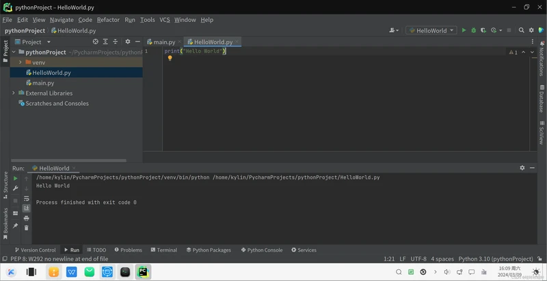Click Python 3.10 interpreter in status bar
This screenshot has height=281, width=547.
495,259
